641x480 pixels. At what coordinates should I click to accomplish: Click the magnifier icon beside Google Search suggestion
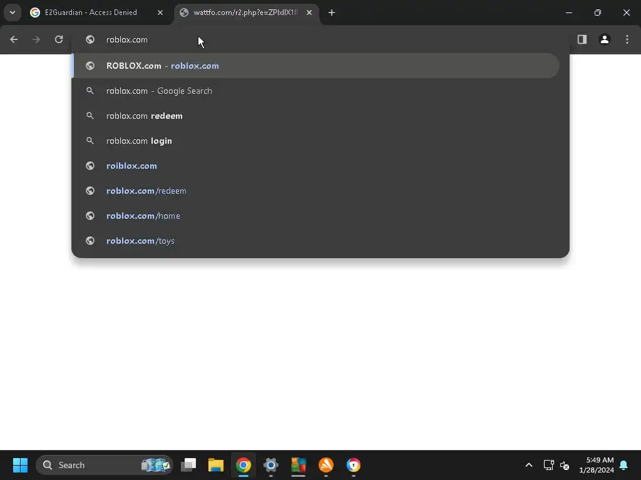tap(90, 91)
